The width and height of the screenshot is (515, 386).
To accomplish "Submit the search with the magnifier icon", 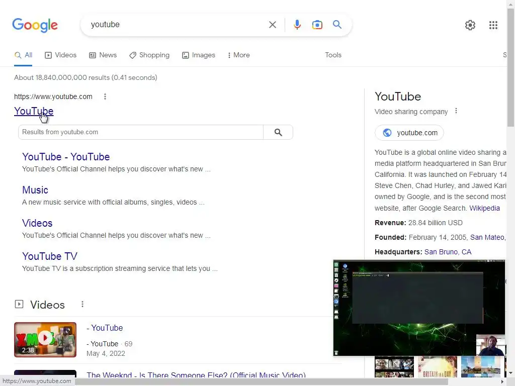I will [x=337, y=24].
